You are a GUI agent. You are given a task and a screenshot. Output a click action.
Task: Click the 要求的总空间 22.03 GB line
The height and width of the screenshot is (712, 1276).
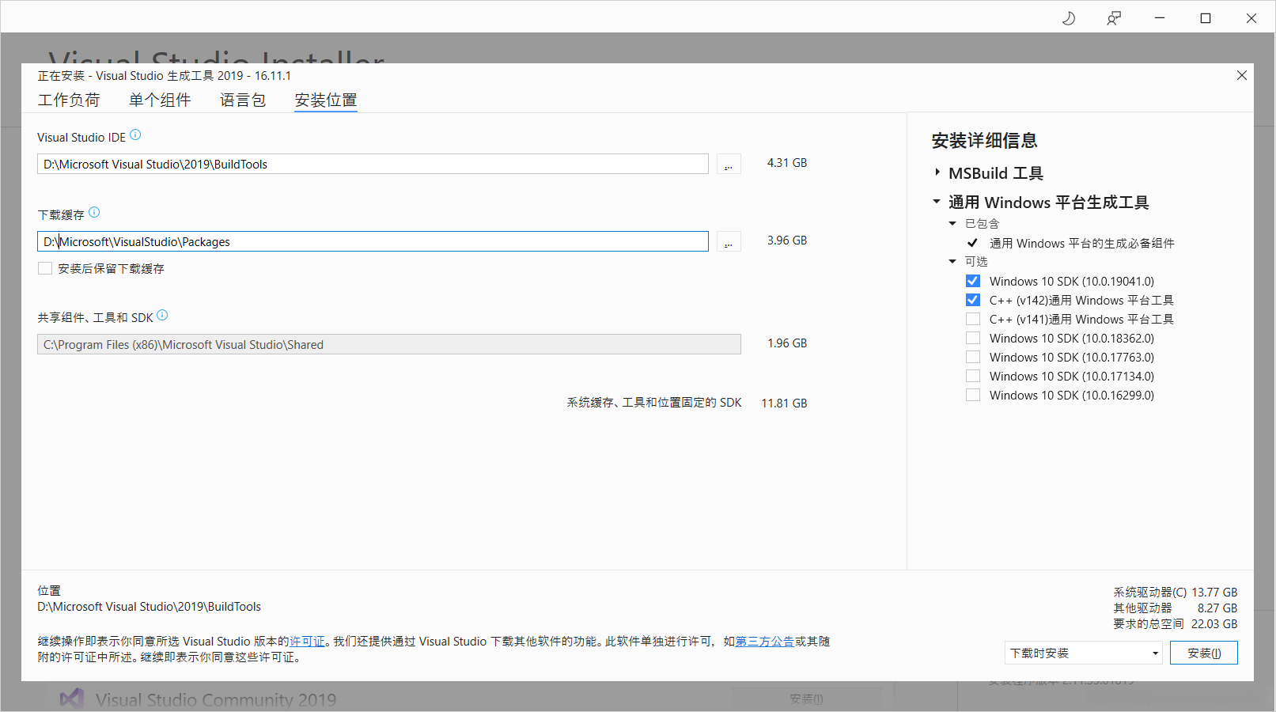(1175, 624)
